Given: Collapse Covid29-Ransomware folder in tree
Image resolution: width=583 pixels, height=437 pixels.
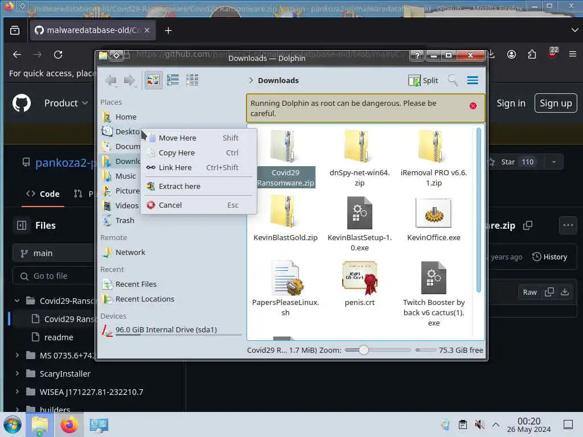Looking at the screenshot, I should [17, 300].
